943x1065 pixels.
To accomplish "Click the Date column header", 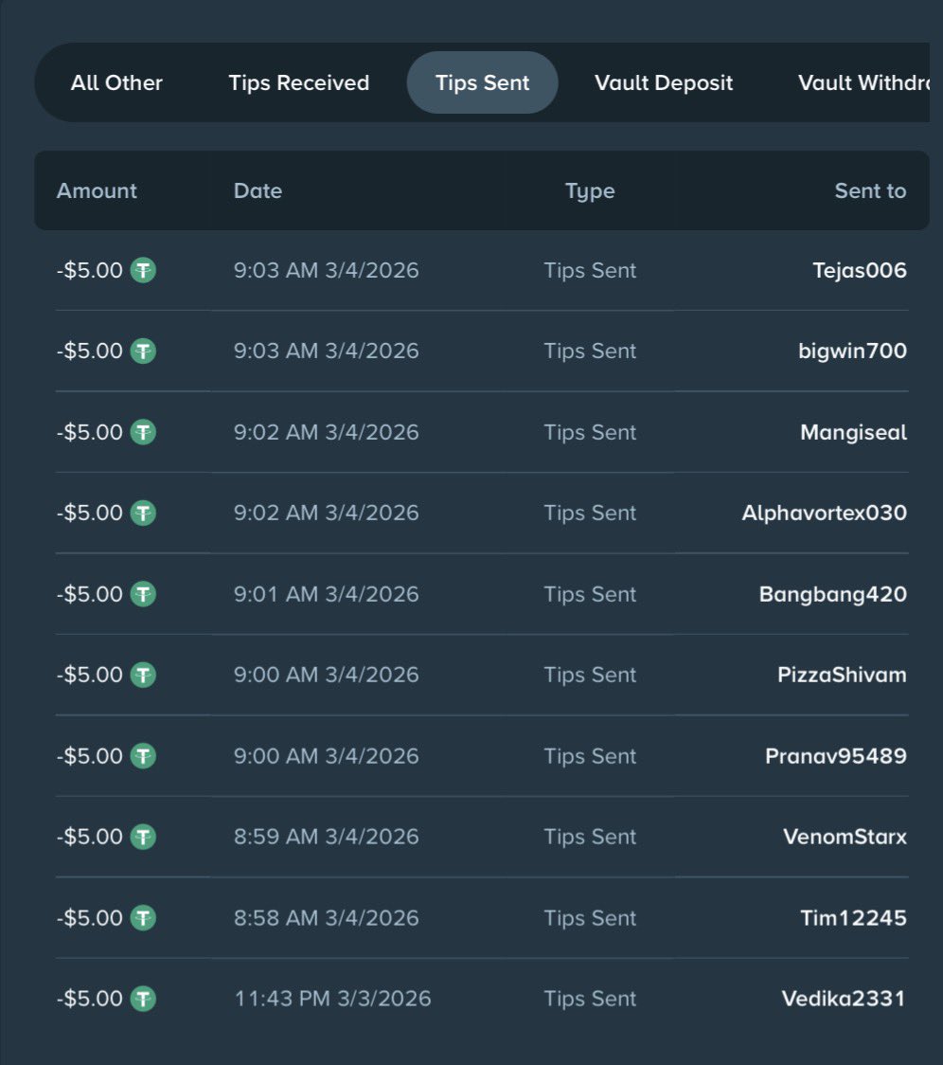I will coord(258,190).
